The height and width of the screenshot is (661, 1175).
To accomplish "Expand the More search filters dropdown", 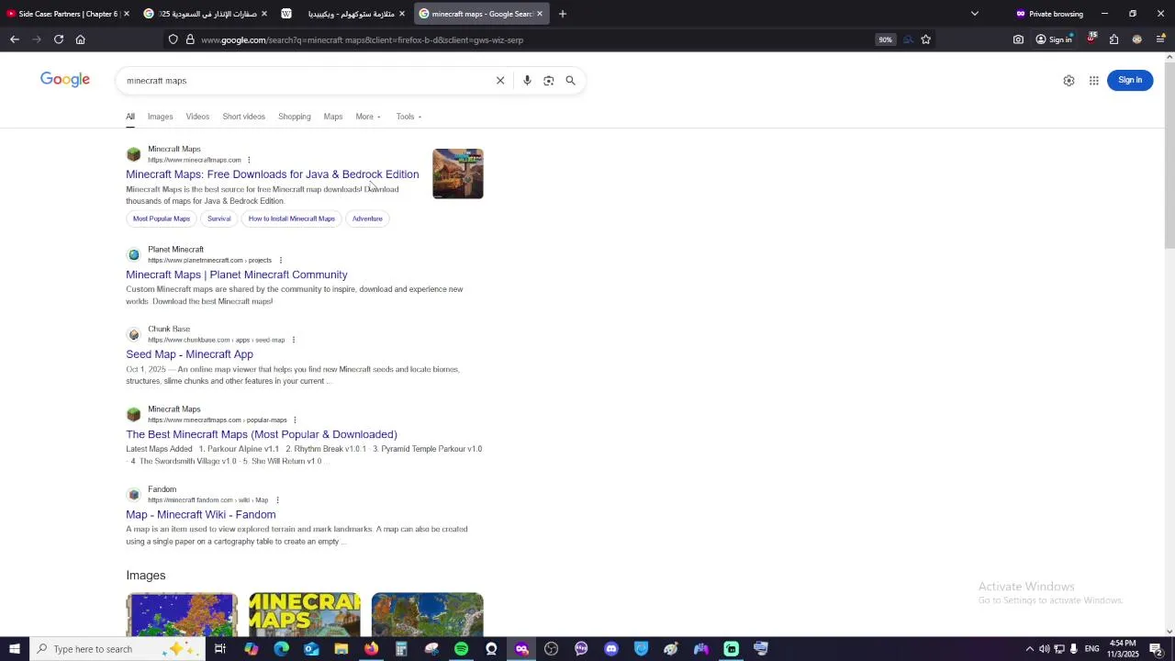I will pos(368,117).
